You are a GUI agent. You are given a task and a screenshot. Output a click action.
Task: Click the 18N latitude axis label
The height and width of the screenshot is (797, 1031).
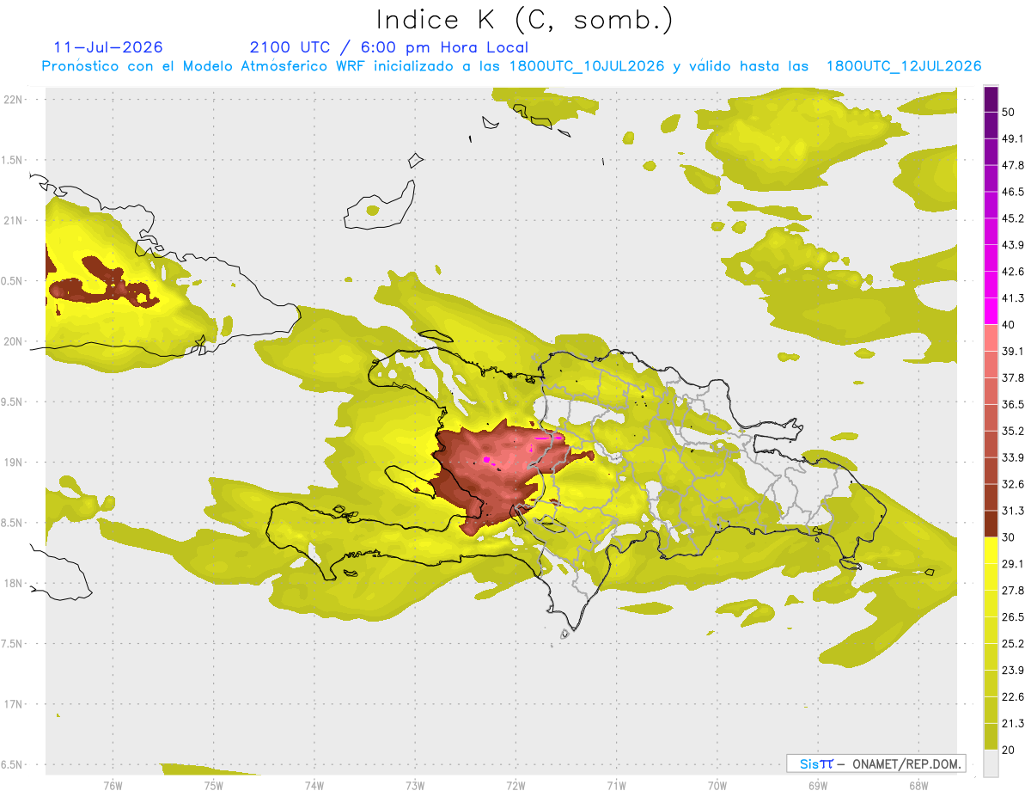15,584
